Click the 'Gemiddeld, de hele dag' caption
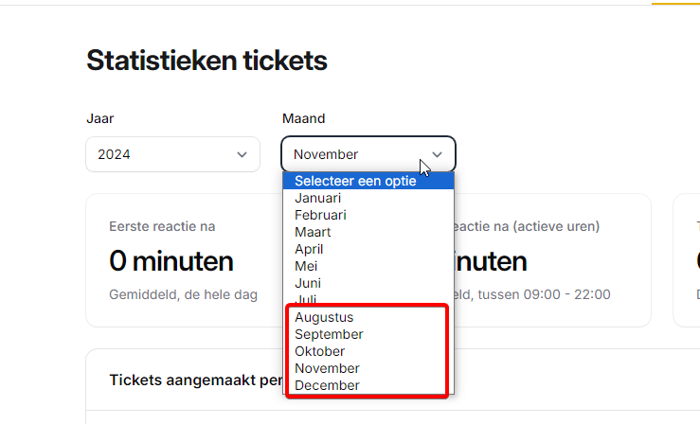The width and height of the screenshot is (700, 424). pos(183,294)
